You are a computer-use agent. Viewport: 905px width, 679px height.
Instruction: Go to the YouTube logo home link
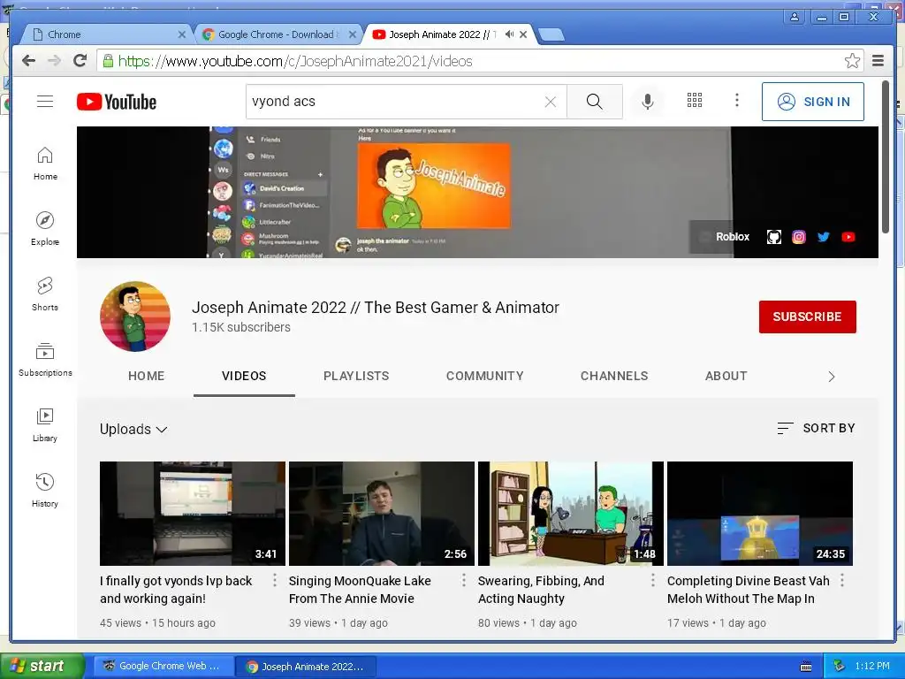coord(117,102)
